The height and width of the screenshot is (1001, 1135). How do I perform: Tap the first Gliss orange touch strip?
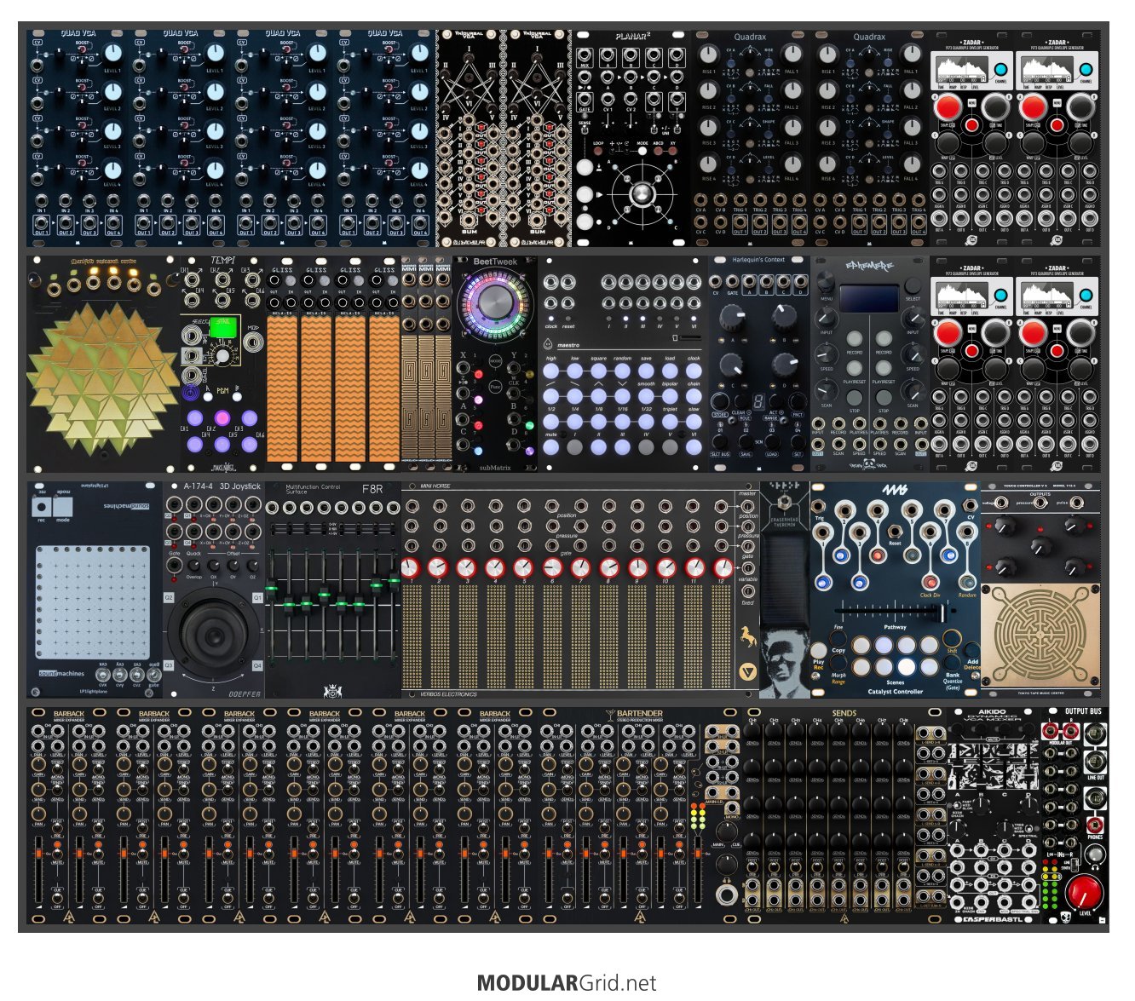click(282, 388)
